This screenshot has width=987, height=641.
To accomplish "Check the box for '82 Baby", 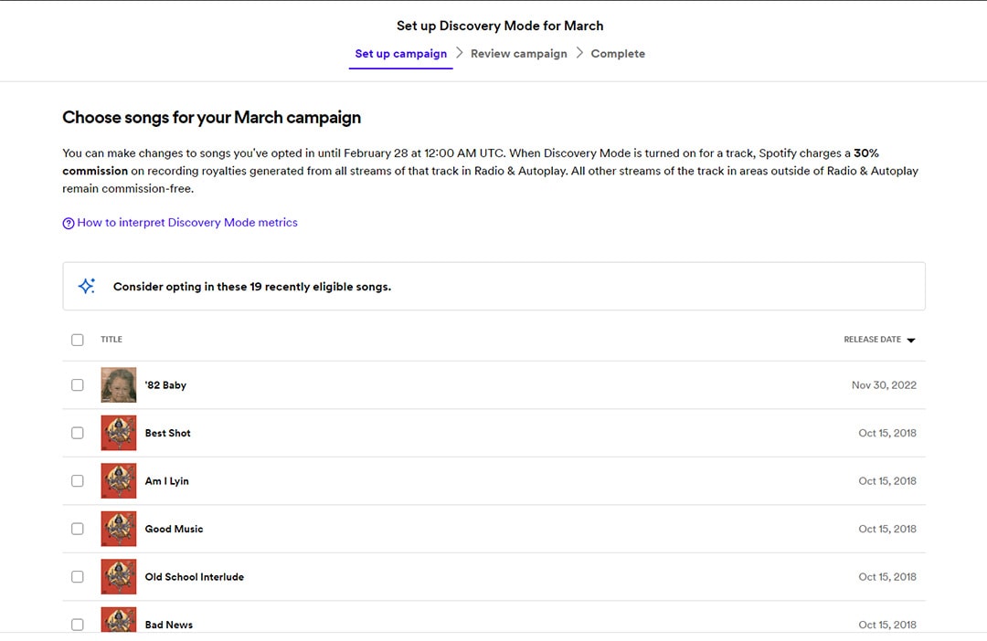I will click(x=78, y=385).
